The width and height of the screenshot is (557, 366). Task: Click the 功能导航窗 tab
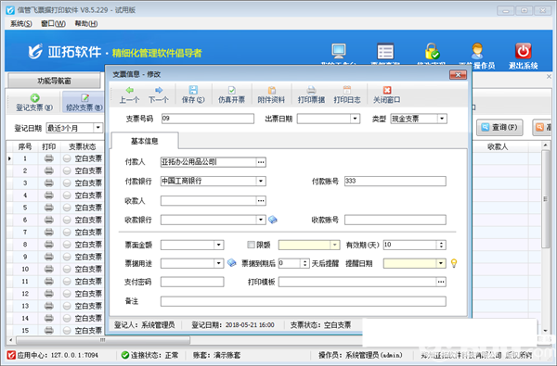point(54,81)
